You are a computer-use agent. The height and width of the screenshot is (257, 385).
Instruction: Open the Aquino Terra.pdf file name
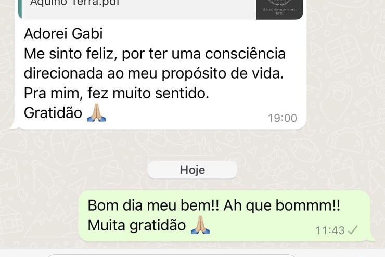pyautogui.click(x=74, y=3)
